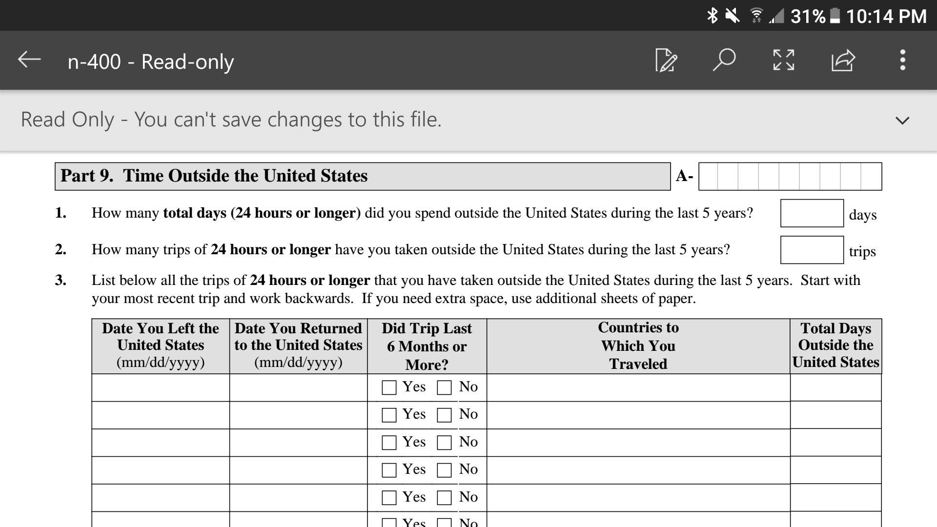
Task: Tap the share icon
Action: (x=843, y=60)
